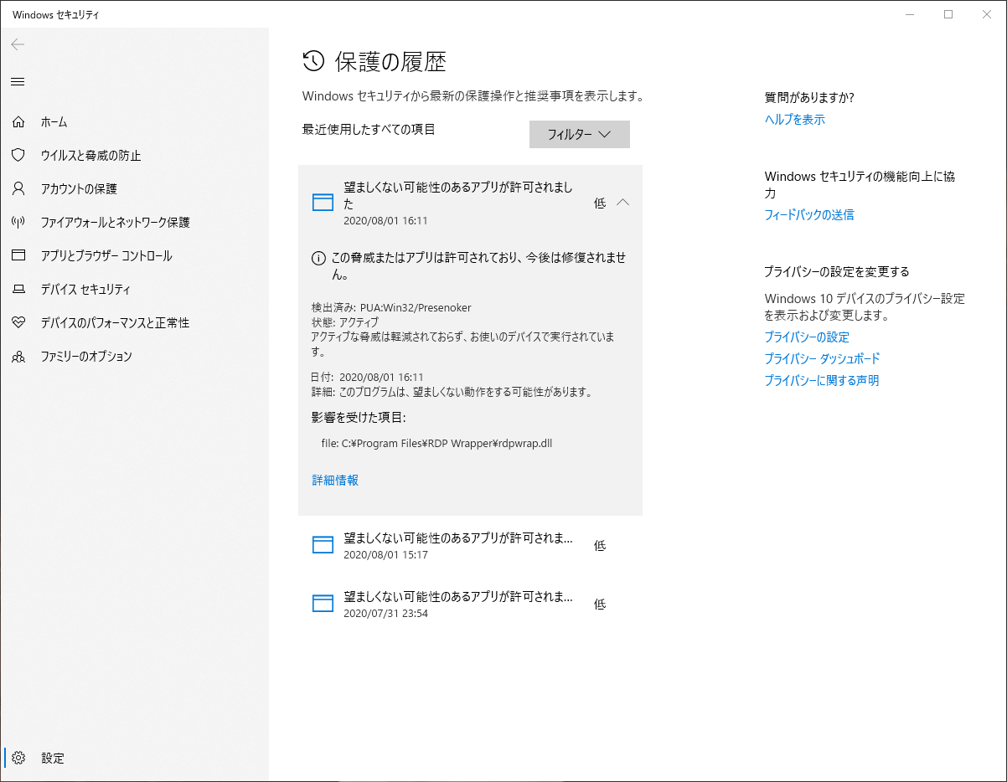
Task: Maximize the Windows セキュリティ window
Action: tap(948, 14)
